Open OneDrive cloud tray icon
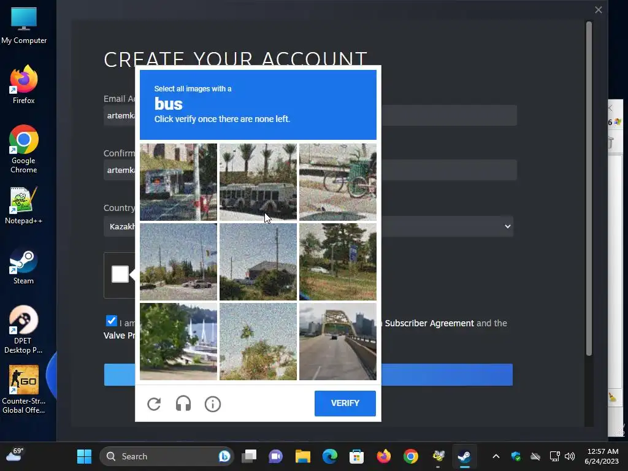The height and width of the screenshot is (471, 628). tap(535, 456)
